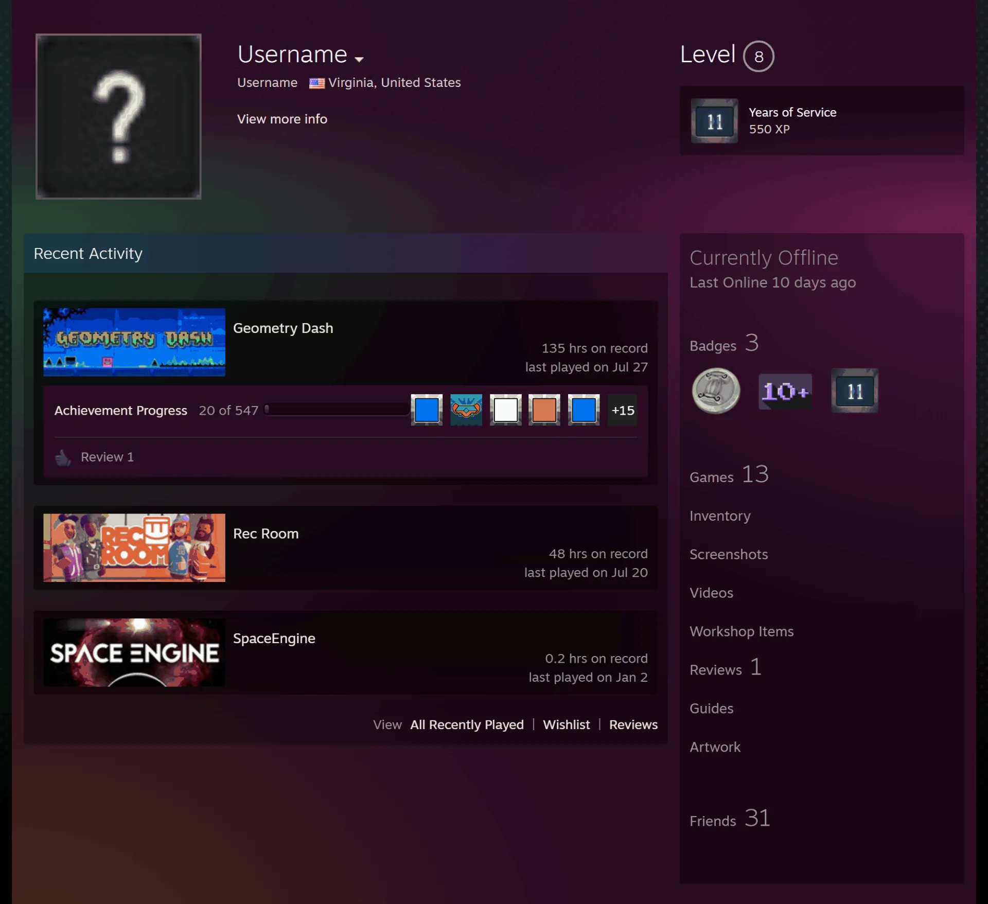This screenshot has width=988, height=904.
Task: Click the achievement progress bar
Action: [337, 410]
